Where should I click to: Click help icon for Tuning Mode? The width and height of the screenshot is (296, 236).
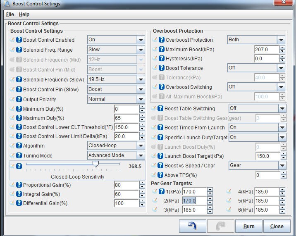pyautogui.click(x=19, y=155)
